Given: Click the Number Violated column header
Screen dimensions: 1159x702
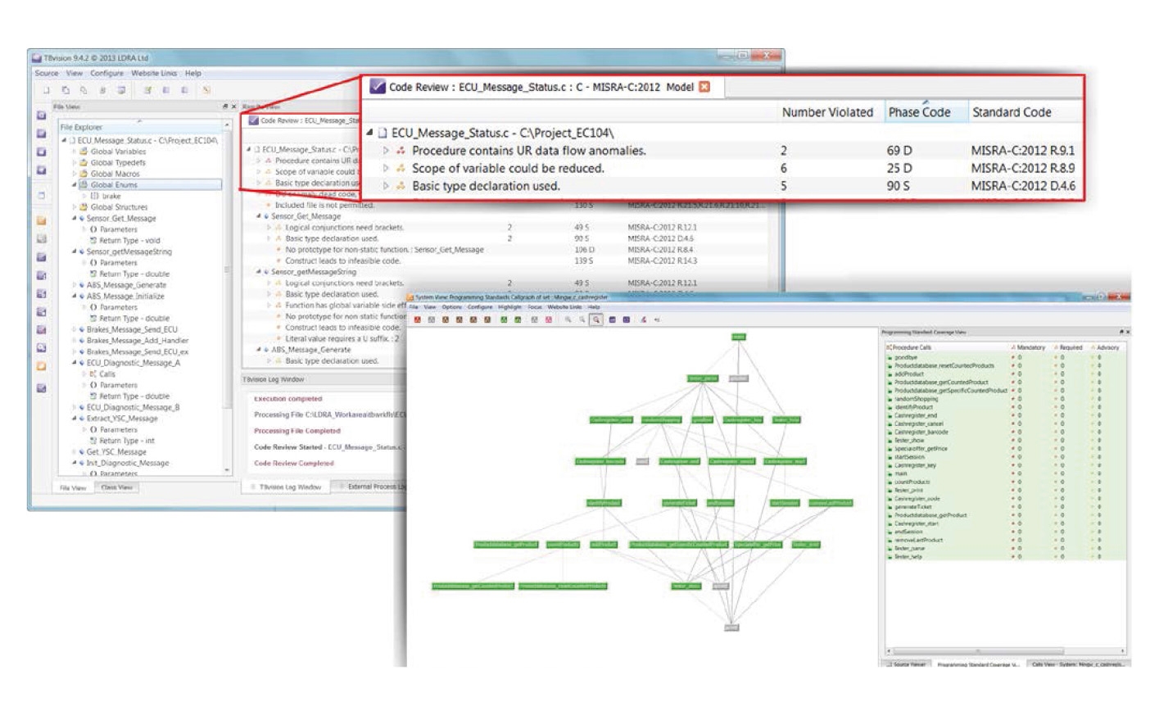Looking at the screenshot, I should point(827,112).
